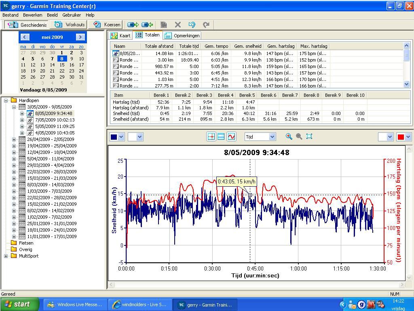Select the Overig folder
The image size is (414, 311).
pyautogui.click(x=25, y=249)
